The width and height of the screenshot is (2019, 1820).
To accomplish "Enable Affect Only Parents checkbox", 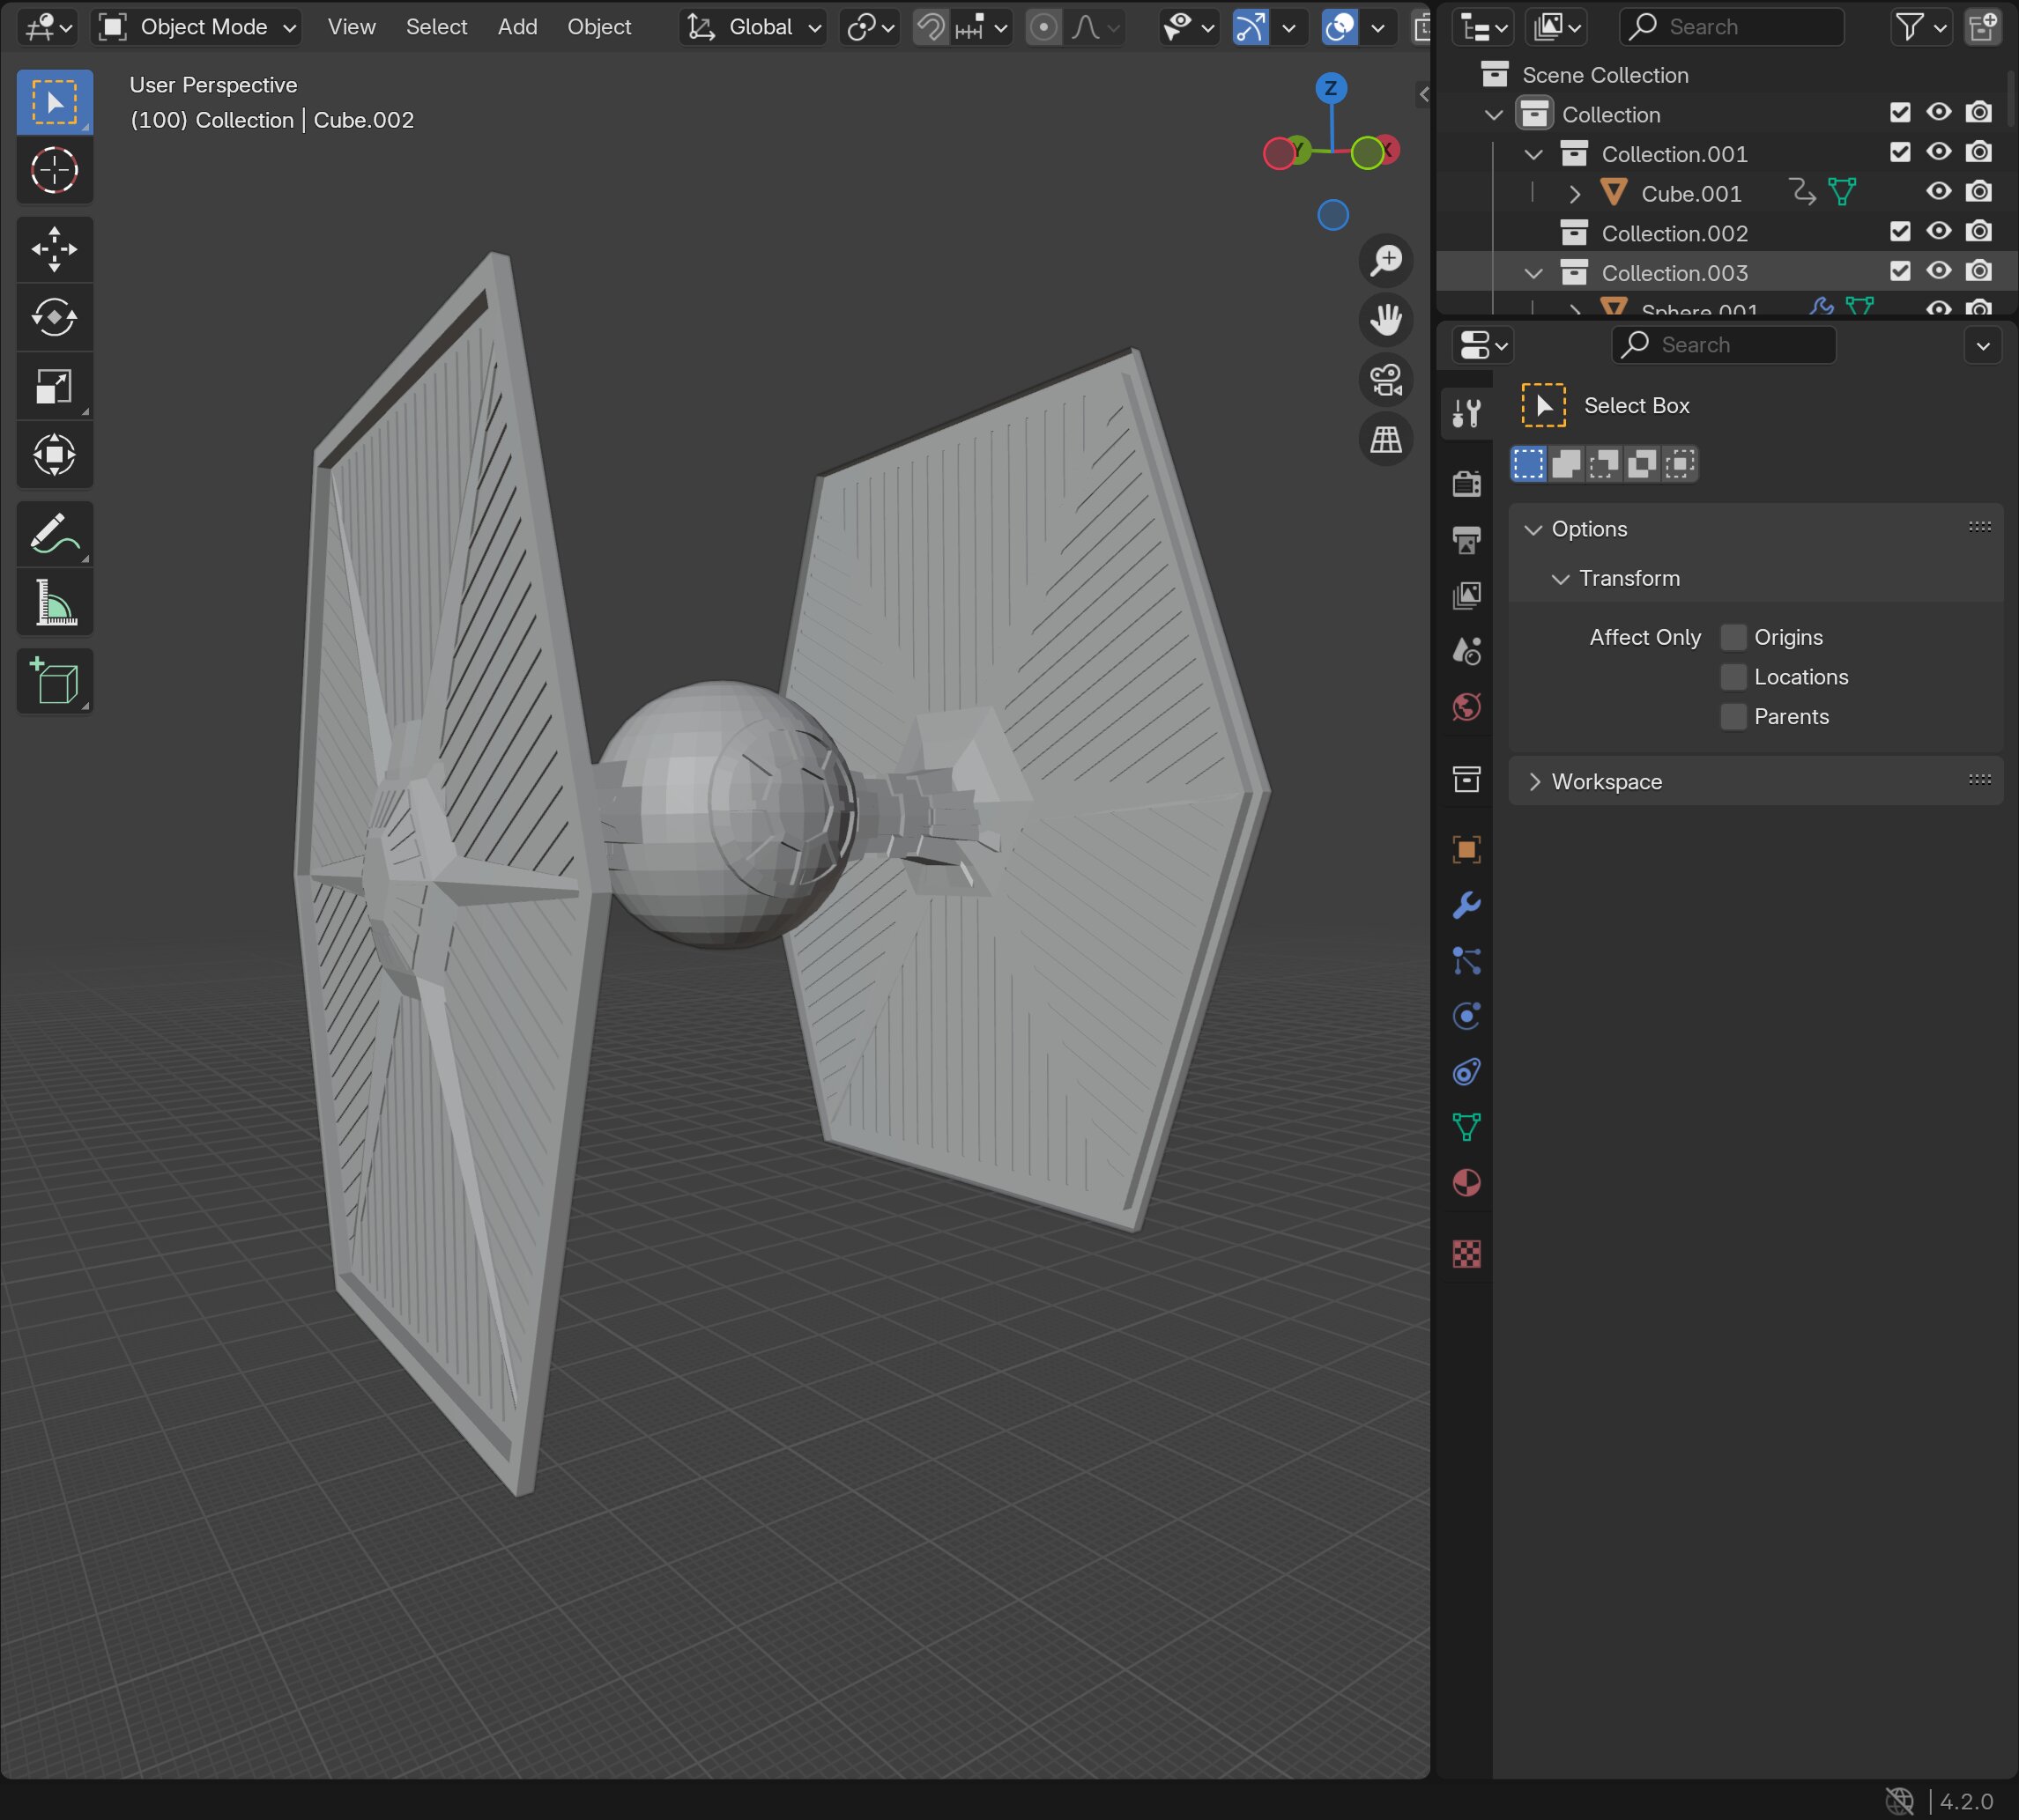I will 1733,716.
